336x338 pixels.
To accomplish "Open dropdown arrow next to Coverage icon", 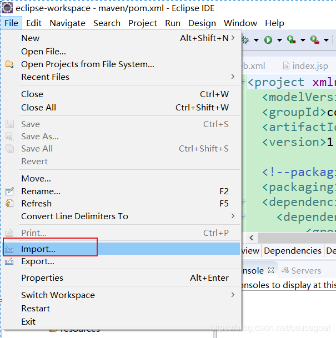I will 303,40.
